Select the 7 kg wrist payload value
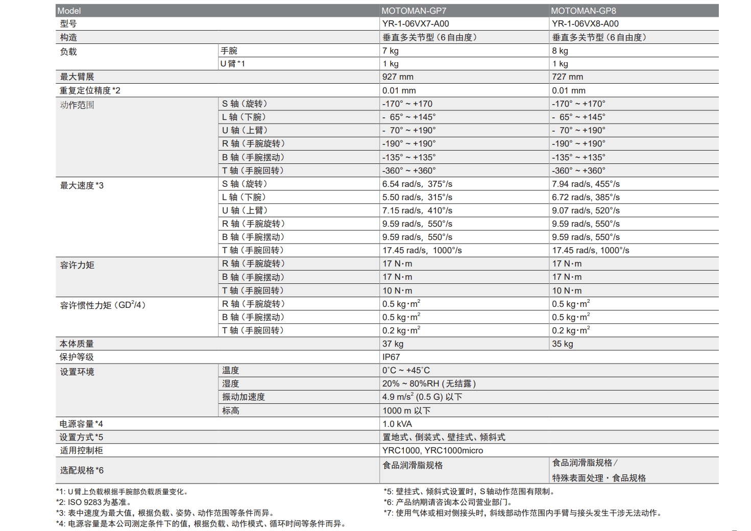 click(x=391, y=51)
